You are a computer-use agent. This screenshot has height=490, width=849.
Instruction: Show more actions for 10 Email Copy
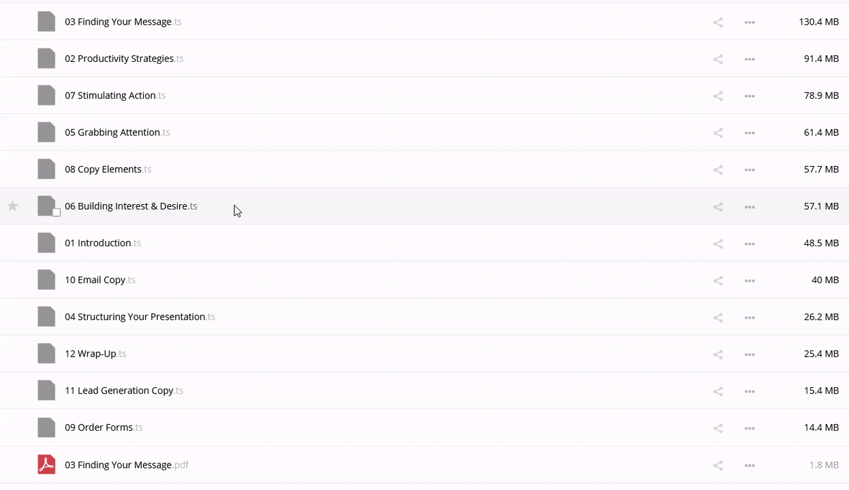(x=750, y=280)
